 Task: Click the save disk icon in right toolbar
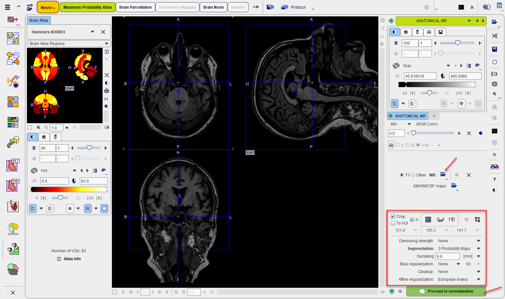[x=494, y=49]
